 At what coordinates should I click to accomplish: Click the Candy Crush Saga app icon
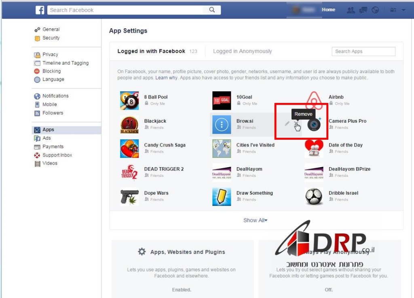(129, 149)
